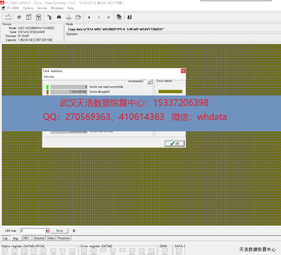
Task: Click the olive Drive statistic color bar
Action: pos(170,91)
